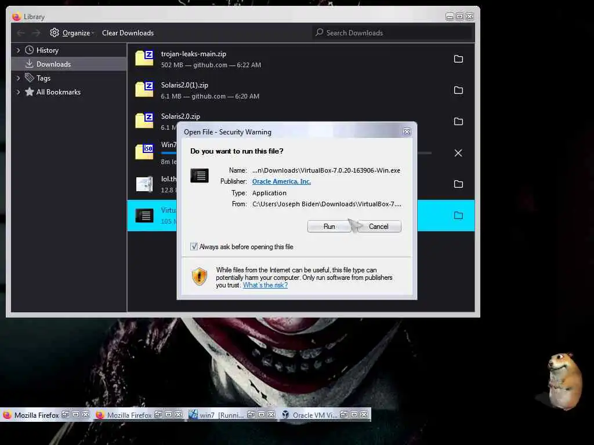
Task: Uncheck Always ask before opening this file
Action: (x=194, y=247)
